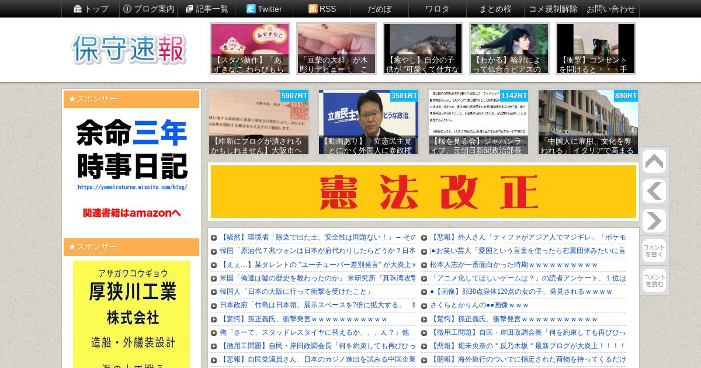Open the ワロタ menu item

click(438, 9)
